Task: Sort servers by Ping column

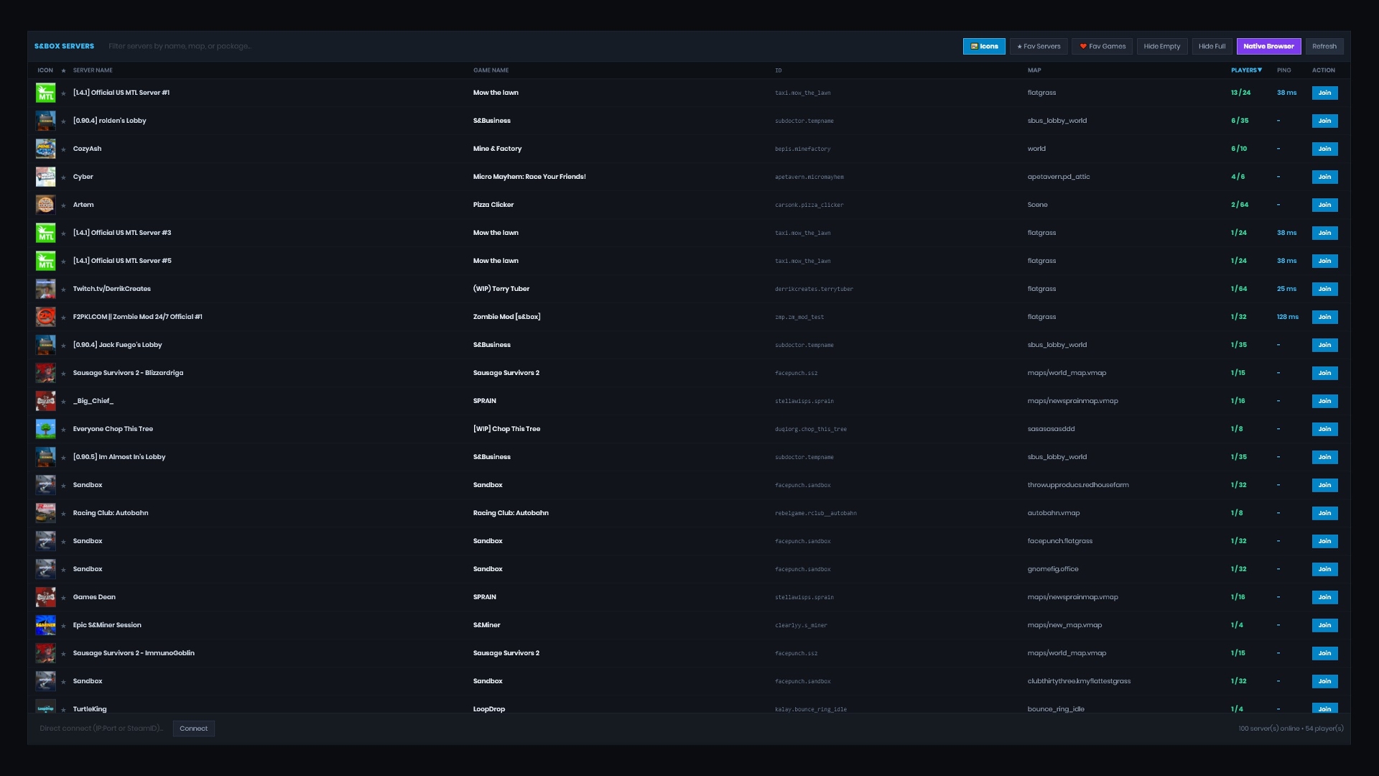Action: pos(1283,70)
